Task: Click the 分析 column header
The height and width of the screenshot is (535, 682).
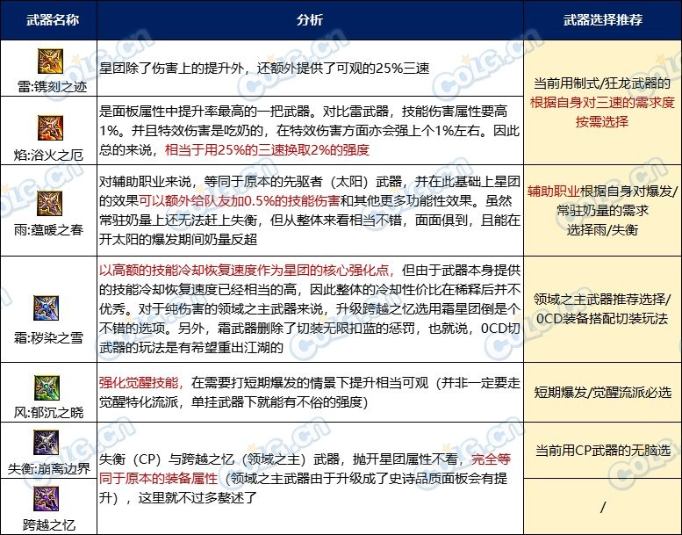Action: [310, 19]
